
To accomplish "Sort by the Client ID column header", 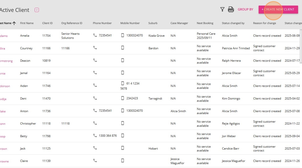I will 47,23.
